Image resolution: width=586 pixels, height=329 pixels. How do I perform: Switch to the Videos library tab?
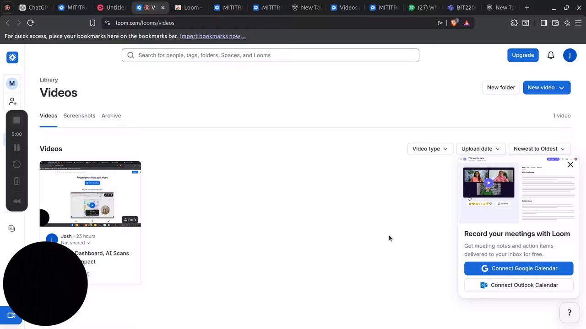49,116
